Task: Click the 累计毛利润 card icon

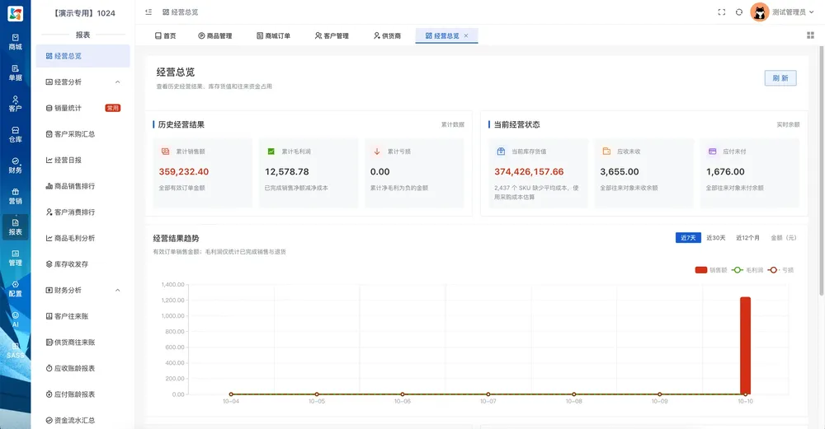Action: click(x=271, y=152)
